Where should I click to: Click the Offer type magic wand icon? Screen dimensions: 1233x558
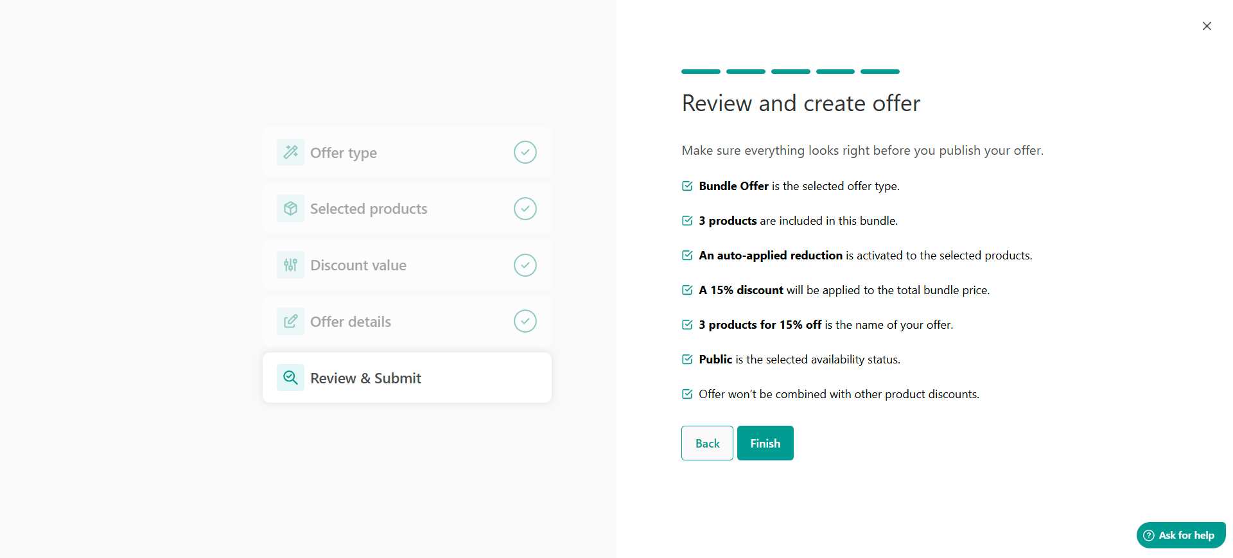pos(290,152)
